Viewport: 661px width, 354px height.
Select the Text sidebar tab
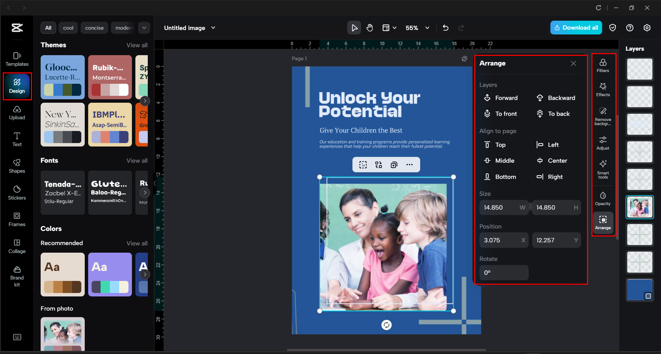click(17, 139)
